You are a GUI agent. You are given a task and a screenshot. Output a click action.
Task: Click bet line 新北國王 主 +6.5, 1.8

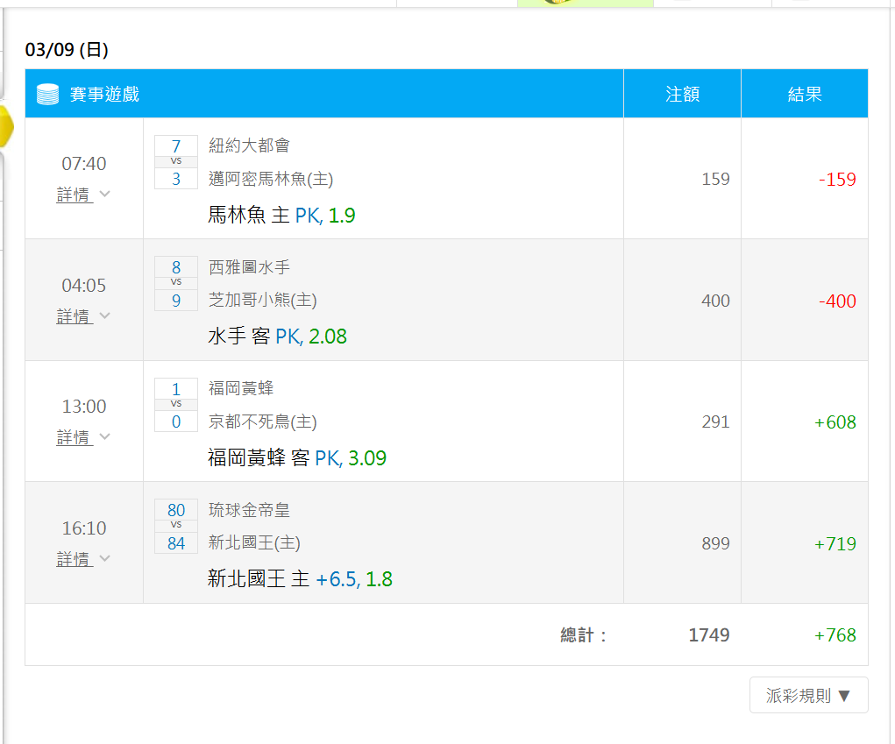tap(301, 579)
